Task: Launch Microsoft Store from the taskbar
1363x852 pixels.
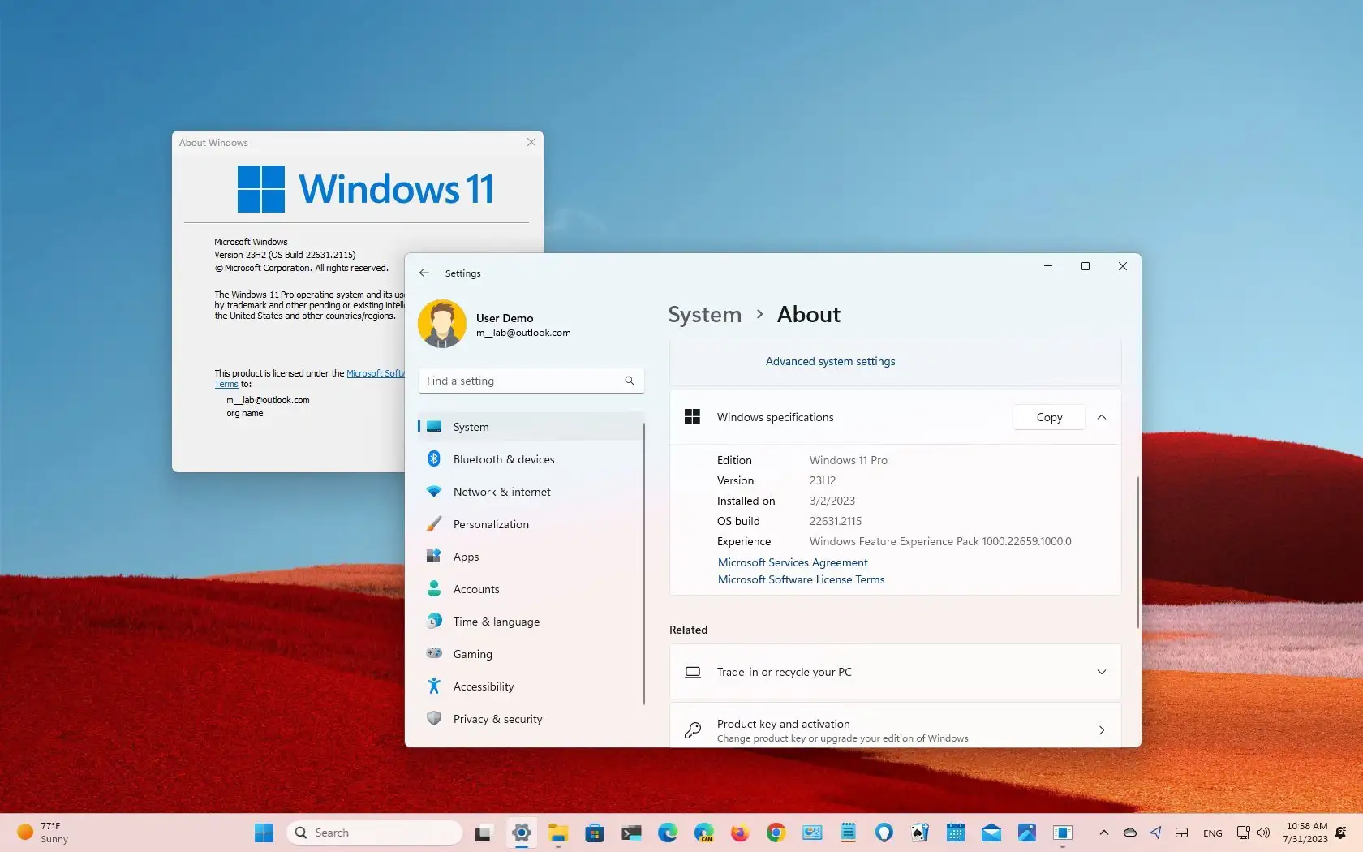Action: click(595, 833)
